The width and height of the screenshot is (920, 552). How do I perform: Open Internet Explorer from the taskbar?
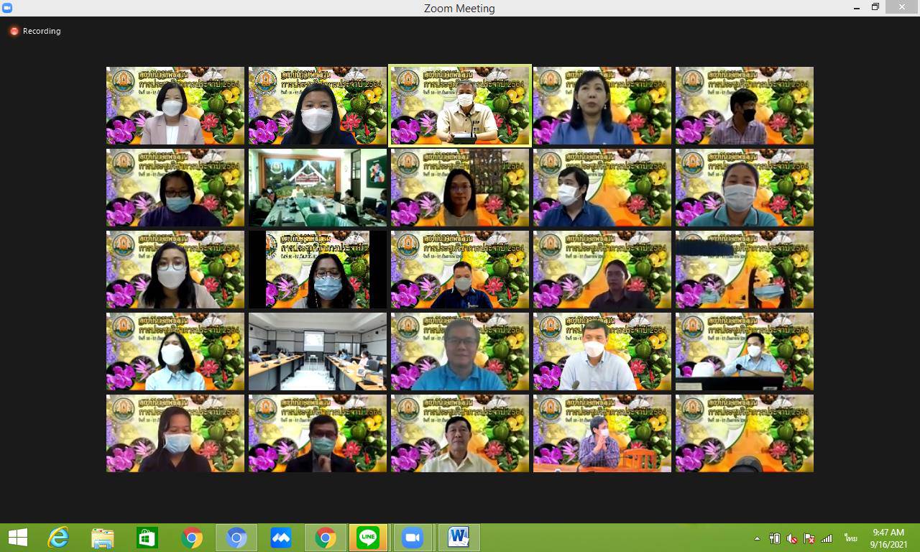click(x=58, y=538)
